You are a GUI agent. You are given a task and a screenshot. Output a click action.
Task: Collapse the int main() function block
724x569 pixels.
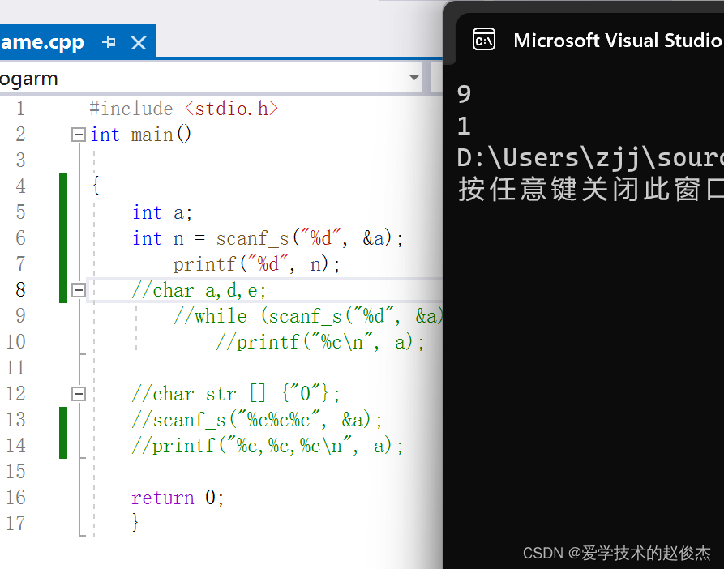(x=79, y=135)
